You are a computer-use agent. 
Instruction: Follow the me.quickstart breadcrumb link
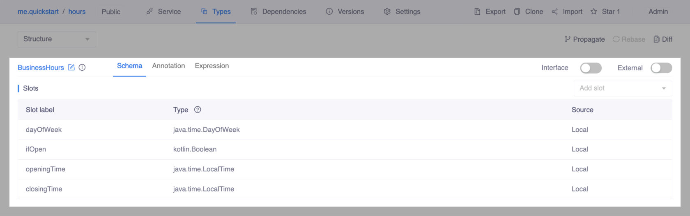pos(38,11)
